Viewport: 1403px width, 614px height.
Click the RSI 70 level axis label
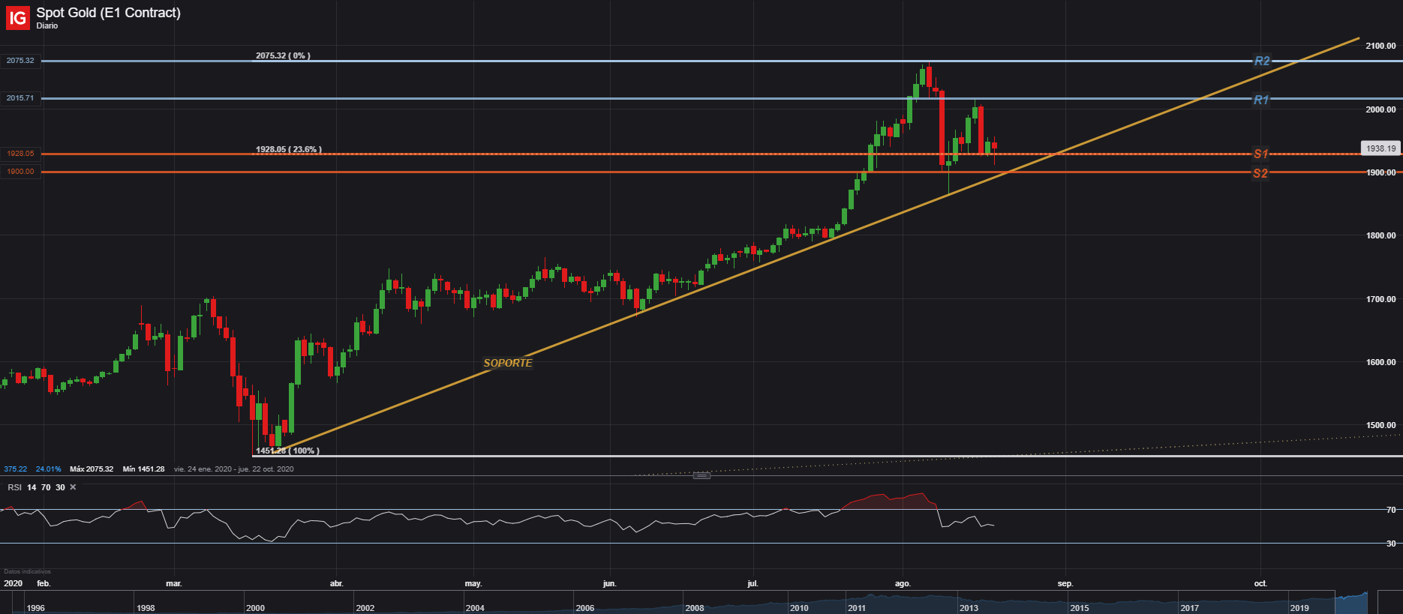[1391, 510]
